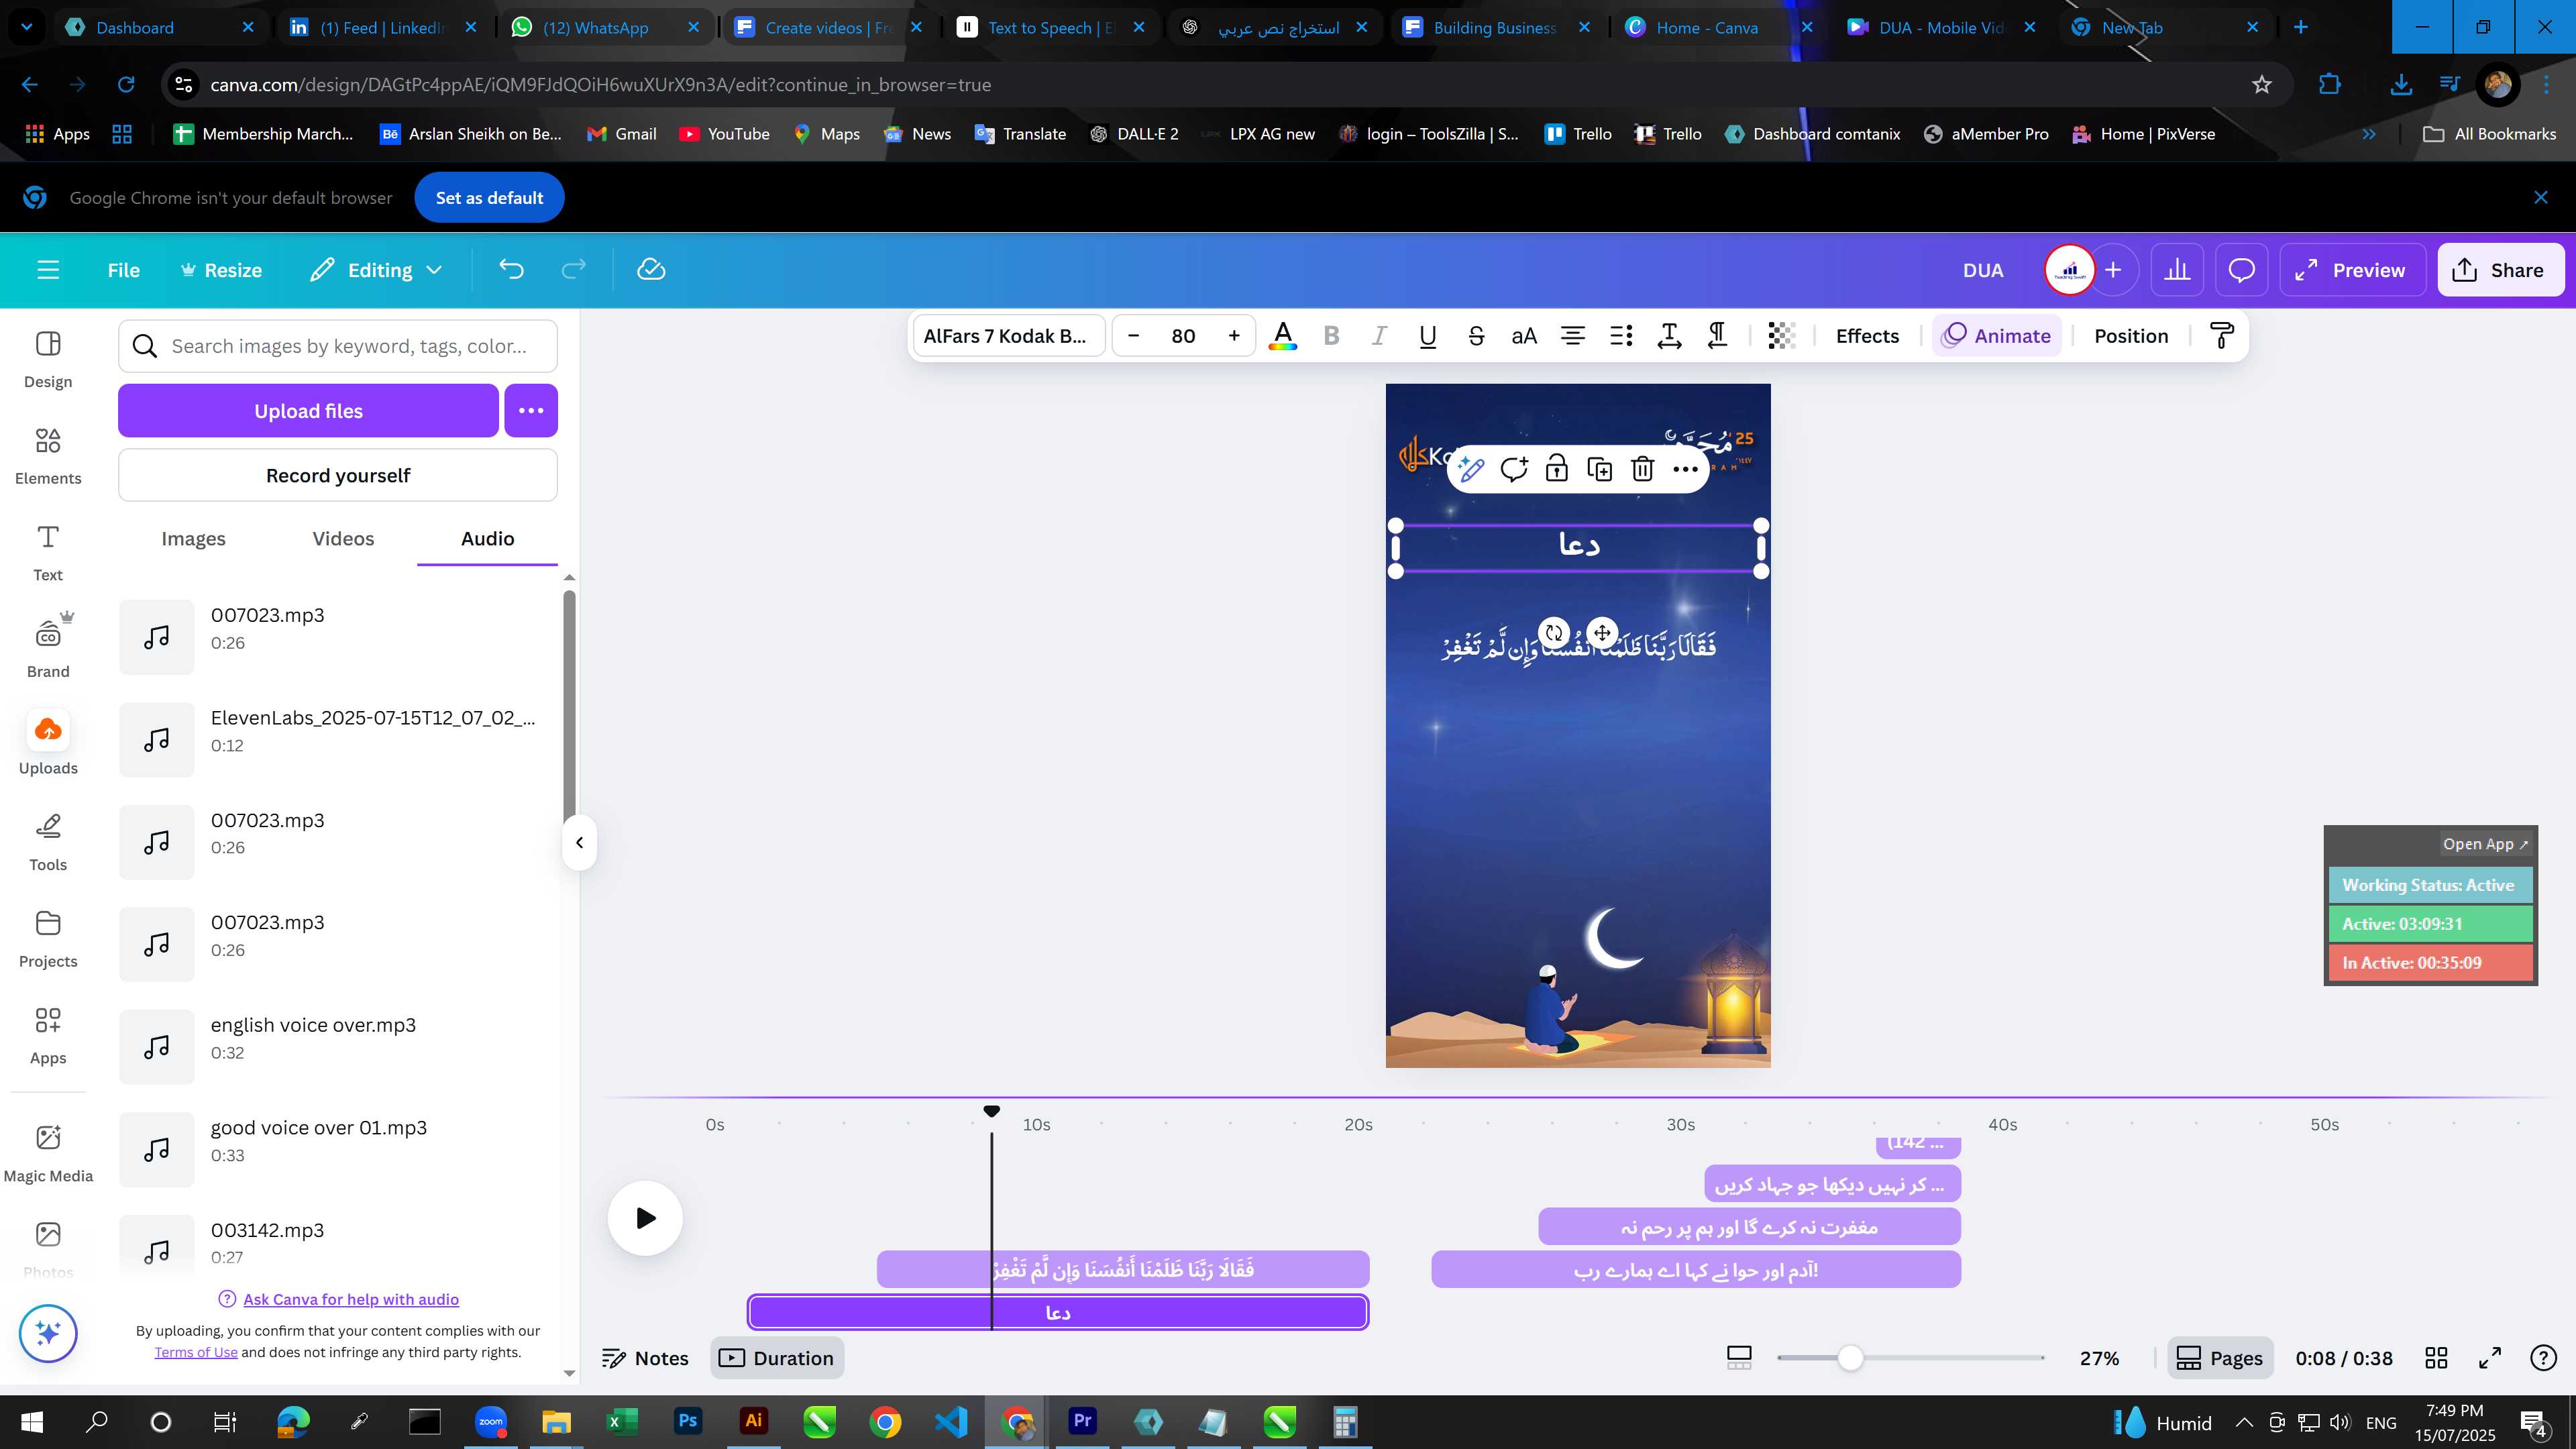Screen dimensions: 2576x1449
Task: Open transparency control
Action: click(x=1781, y=336)
